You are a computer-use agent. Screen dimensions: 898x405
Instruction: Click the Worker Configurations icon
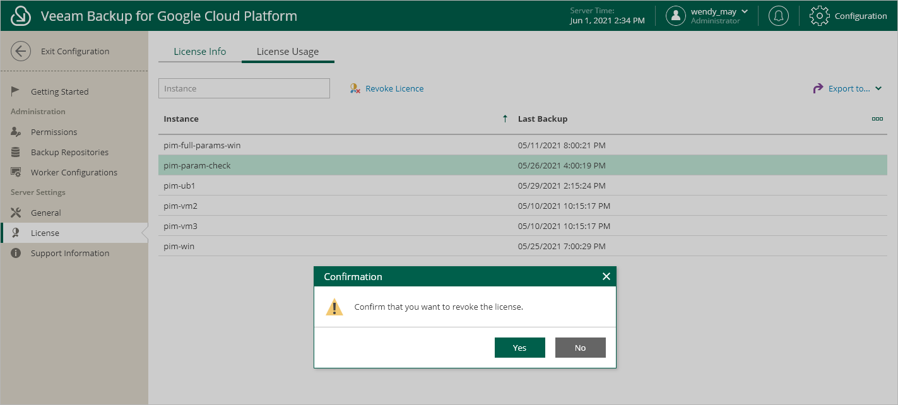pyautogui.click(x=16, y=172)
